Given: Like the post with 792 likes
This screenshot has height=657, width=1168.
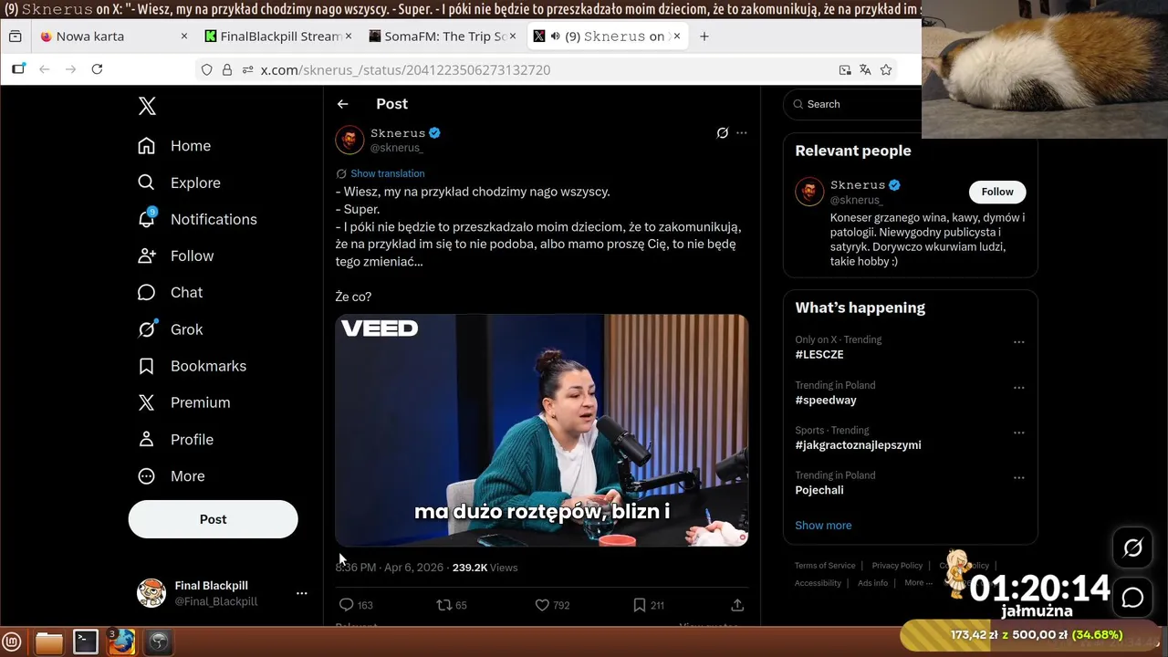Looking at the screenshot, I should [542, 605].
